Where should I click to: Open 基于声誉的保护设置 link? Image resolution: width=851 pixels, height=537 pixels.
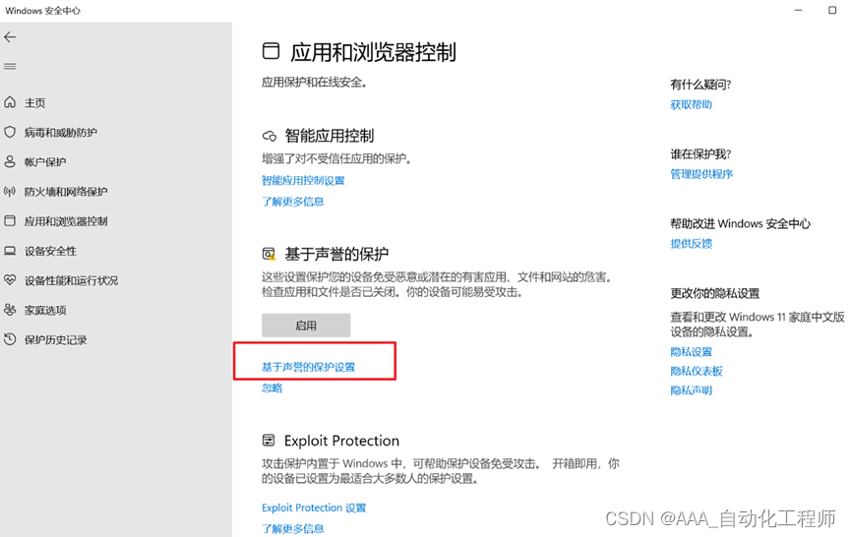coord(308,367)
